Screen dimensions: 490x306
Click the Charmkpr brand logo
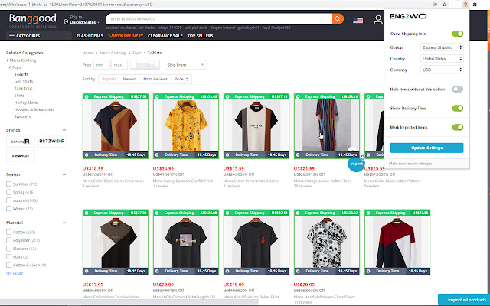coord(21,142)
